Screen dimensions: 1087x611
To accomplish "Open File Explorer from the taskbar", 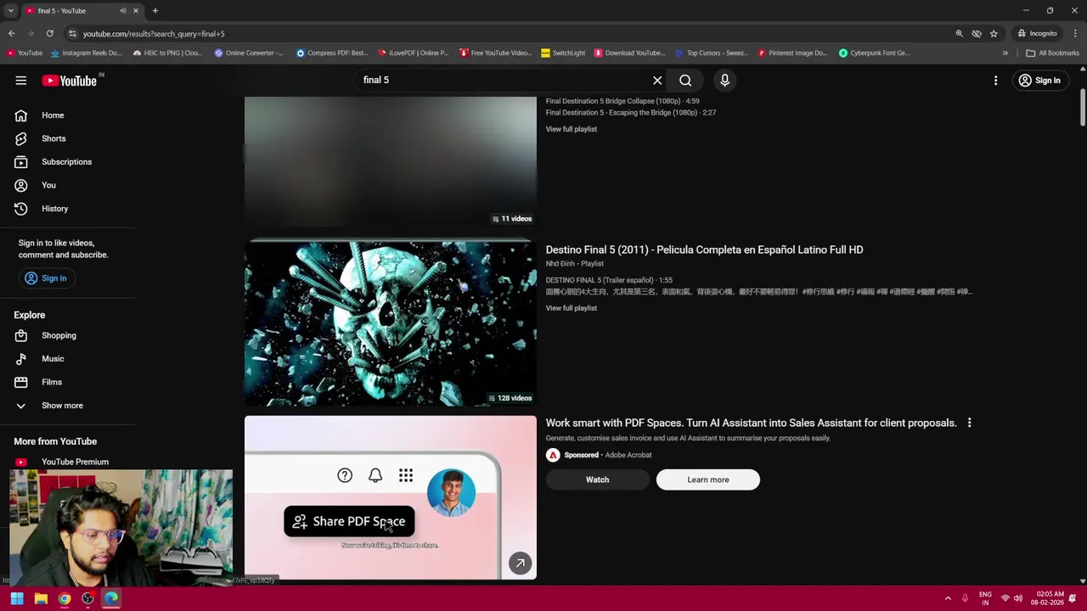I will click(x=40, y=598).
